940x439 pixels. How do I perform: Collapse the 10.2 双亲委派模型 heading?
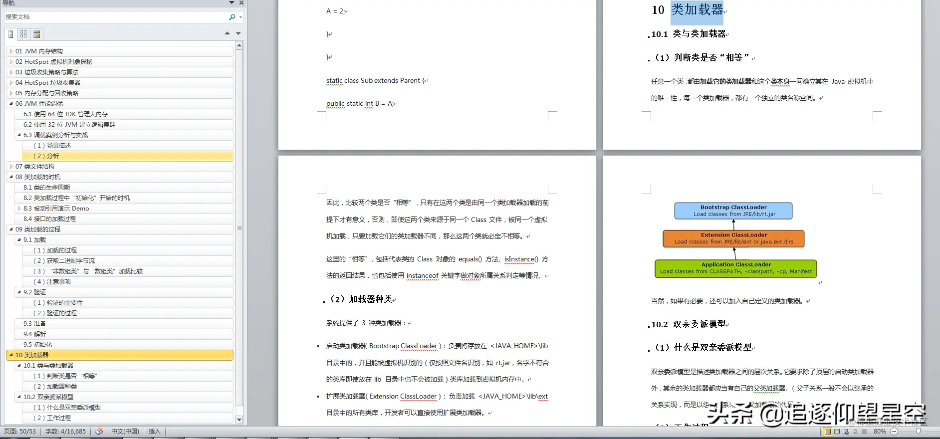[19, 397]
